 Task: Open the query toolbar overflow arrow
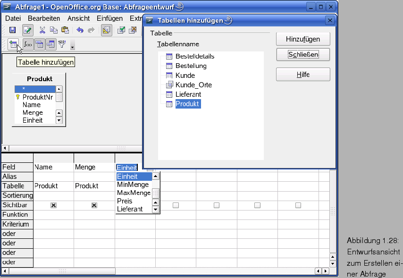click(72, 47)
